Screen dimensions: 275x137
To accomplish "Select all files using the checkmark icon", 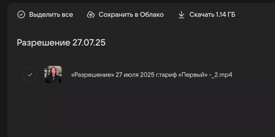I will (21, 15).
